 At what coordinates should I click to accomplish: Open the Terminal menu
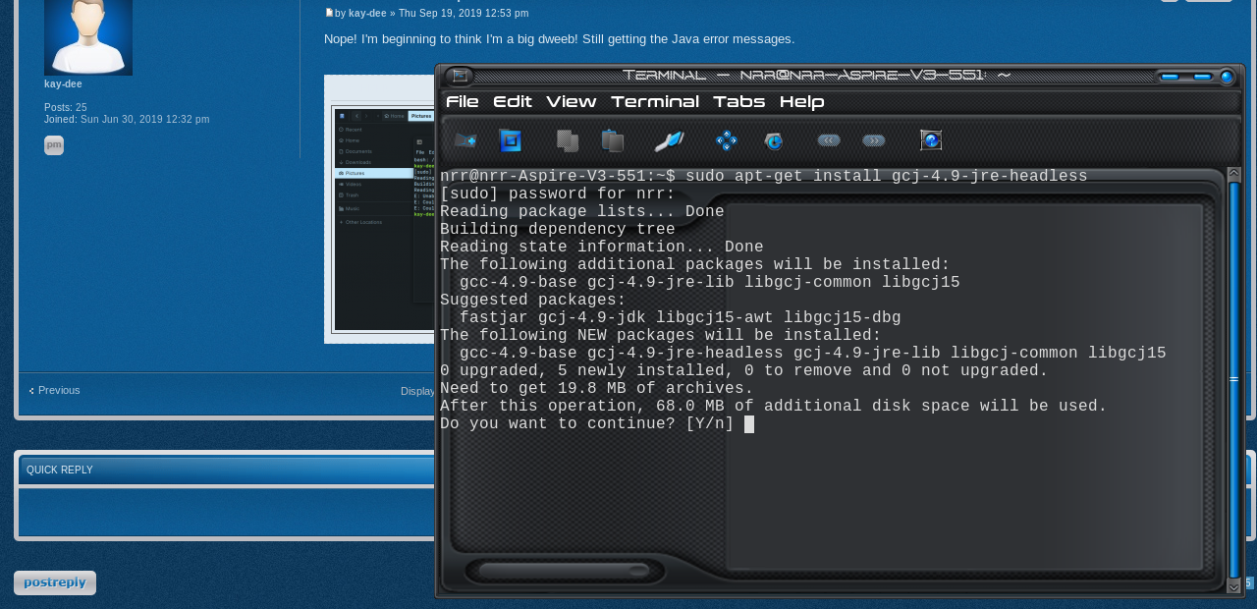(655, 102)
